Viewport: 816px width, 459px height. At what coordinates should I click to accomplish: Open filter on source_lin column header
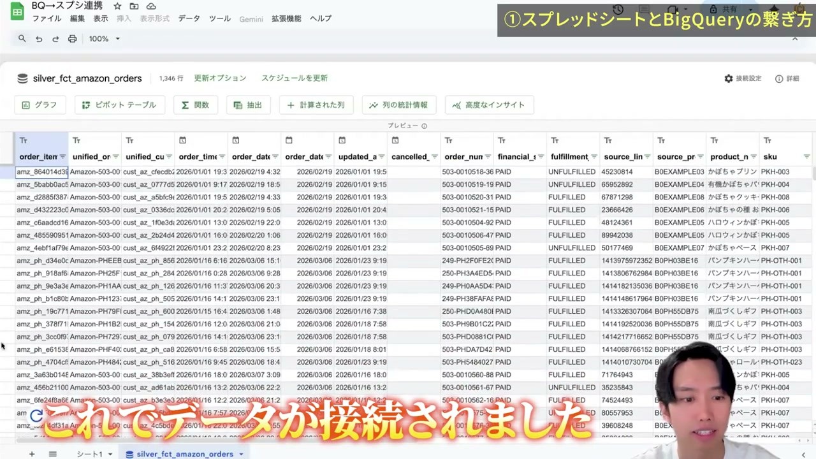point(647,157)
